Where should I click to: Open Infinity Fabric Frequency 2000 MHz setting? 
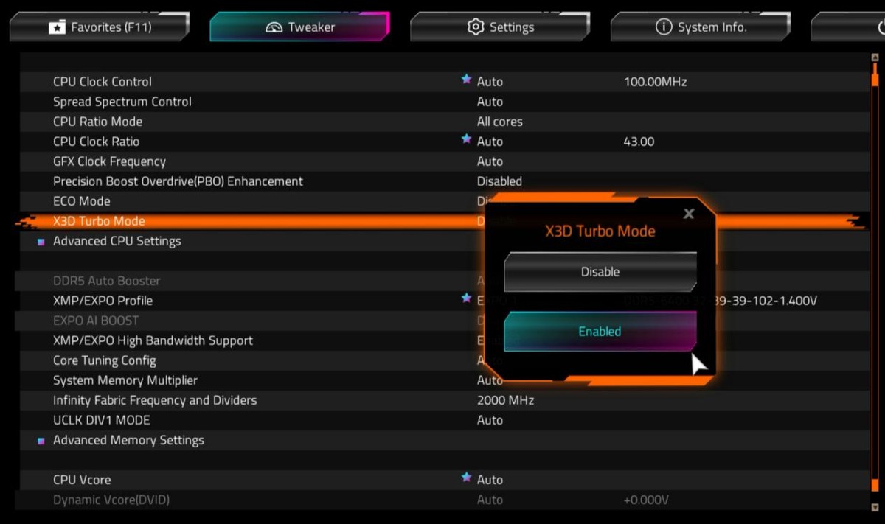coord(505,400)
